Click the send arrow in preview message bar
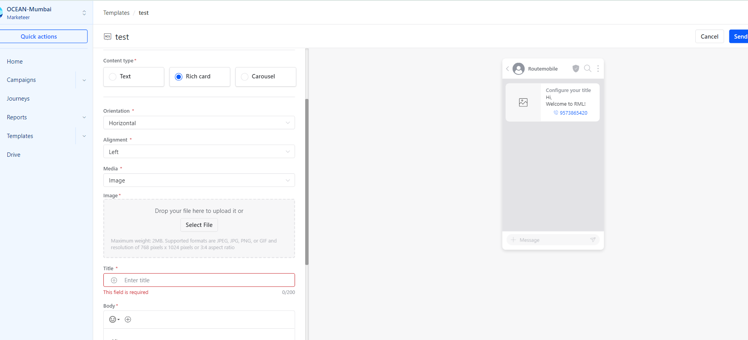The height and width of the screenshot is (340, 748). pyautogui.click(x=593, y=240)
